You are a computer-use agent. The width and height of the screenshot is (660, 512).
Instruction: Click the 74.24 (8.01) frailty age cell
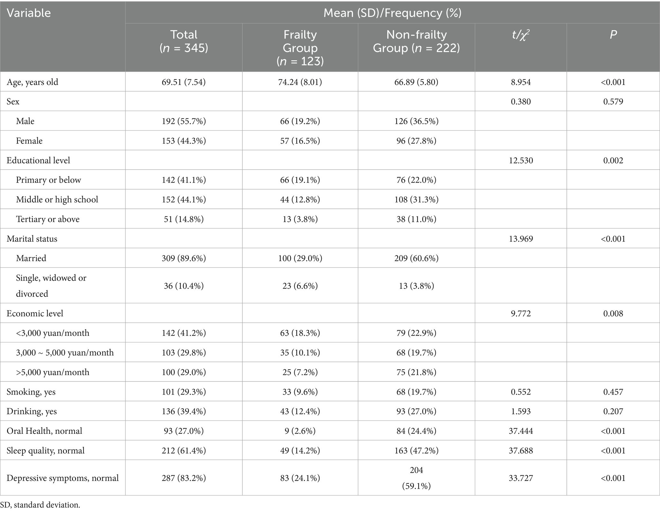pos(300,82)
